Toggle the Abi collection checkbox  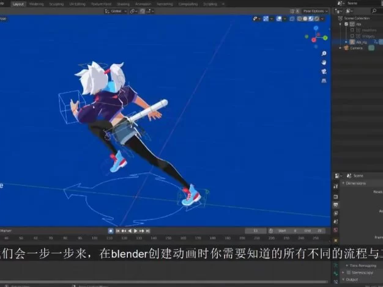346,24
